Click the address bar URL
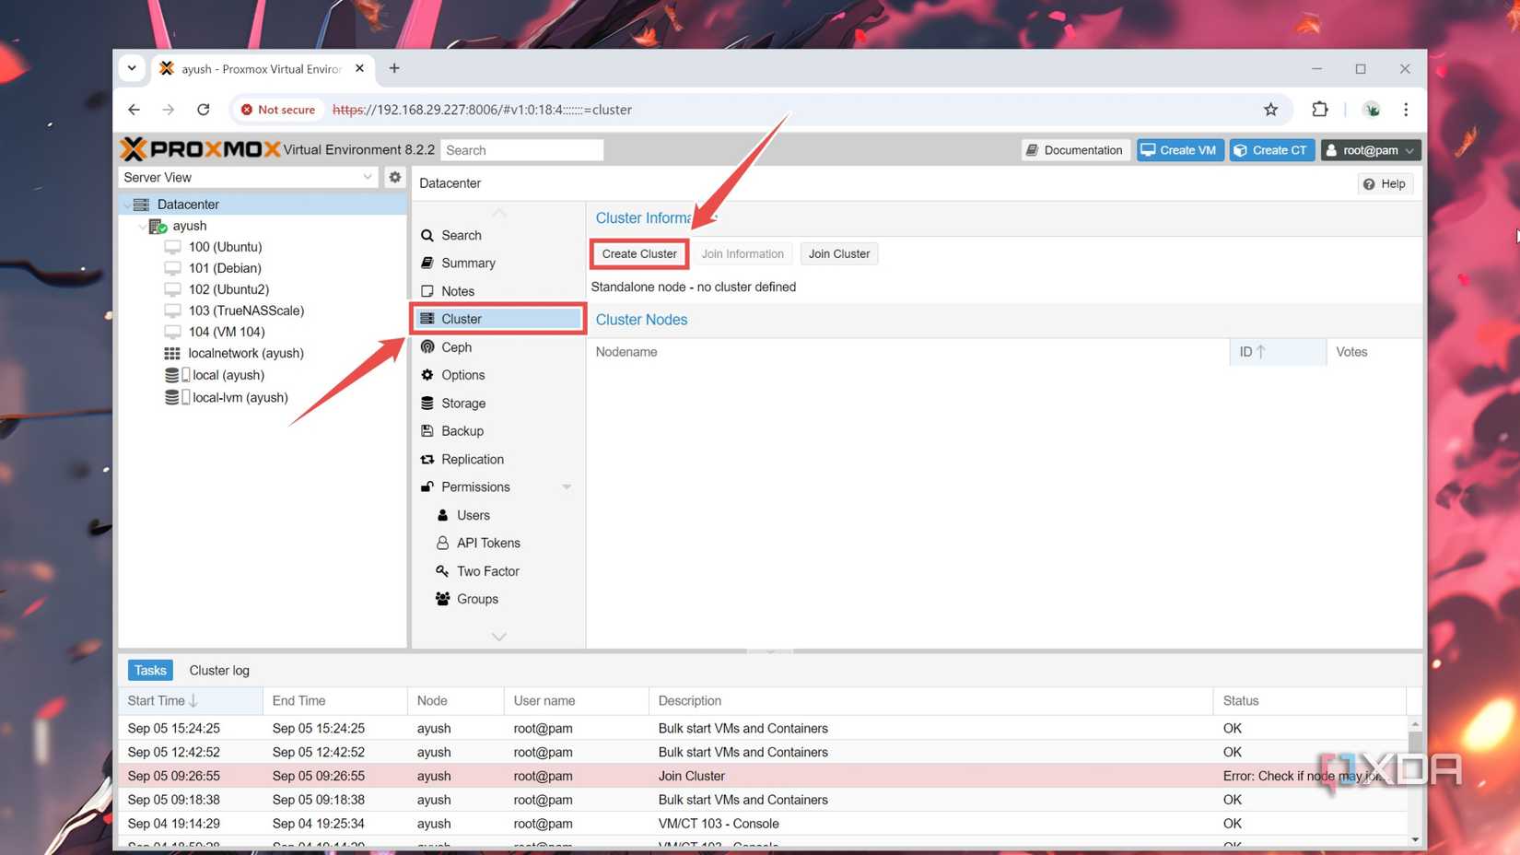1520x855 pixels. pyautogui.click(x=482, y=110)
